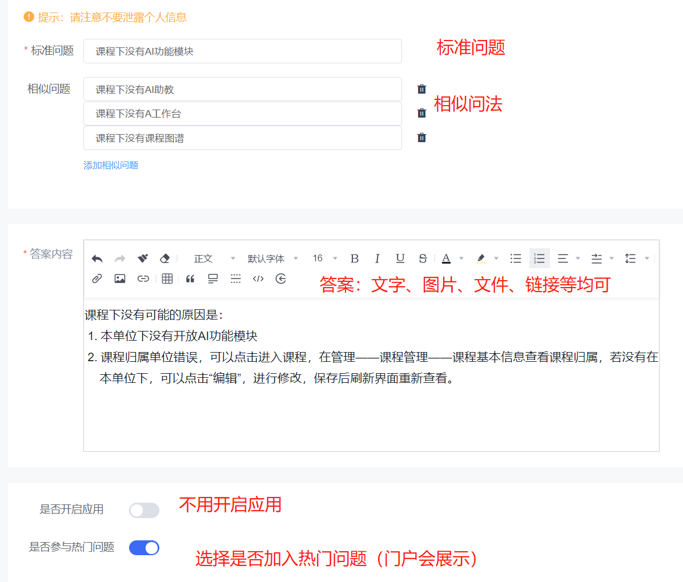
Task: Select the format painter brush icon
Action: click(x=142, y=258)
